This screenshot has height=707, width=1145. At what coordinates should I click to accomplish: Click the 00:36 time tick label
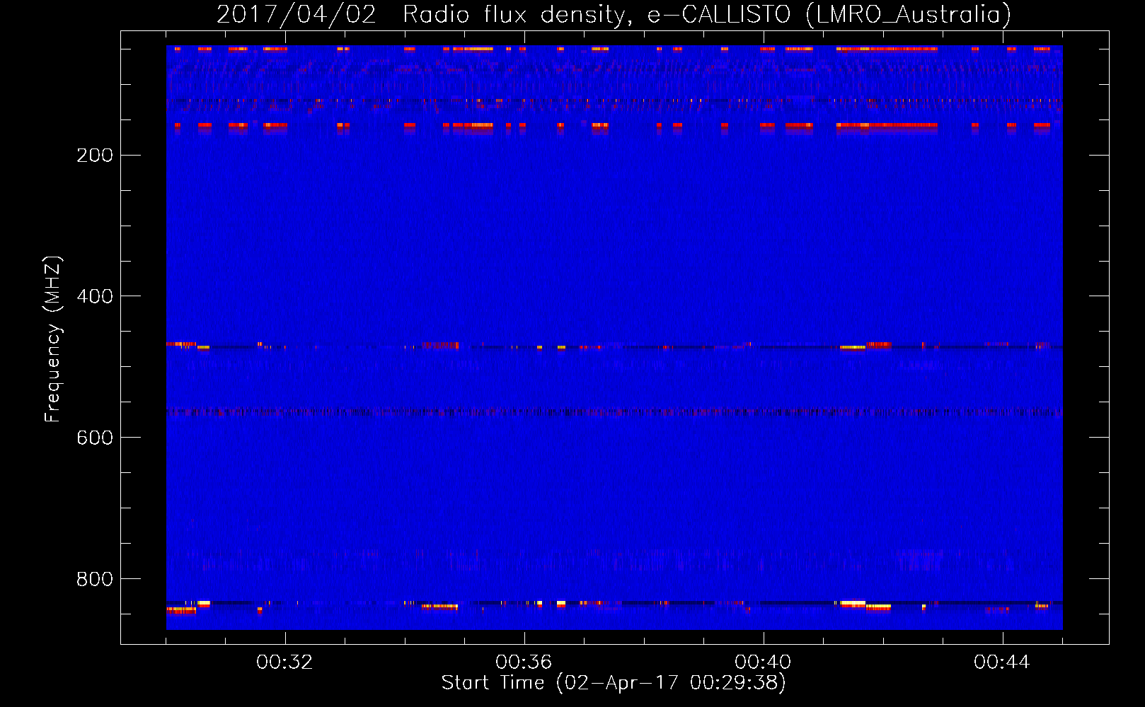tap(524, 662)
